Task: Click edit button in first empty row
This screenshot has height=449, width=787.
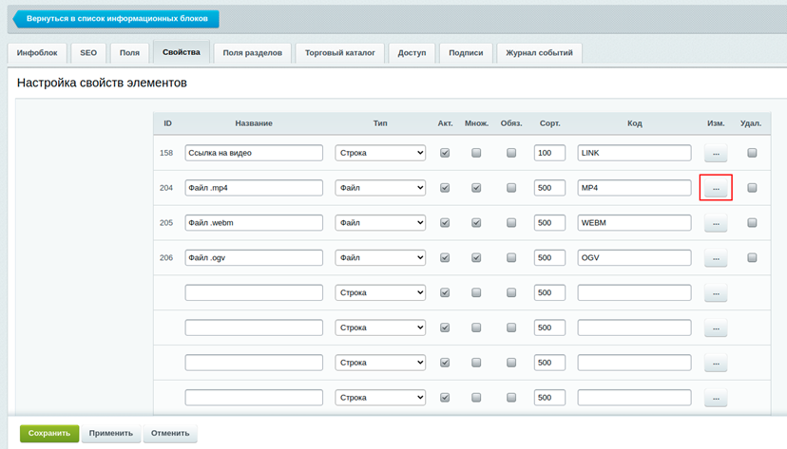Action: (715, 292)
